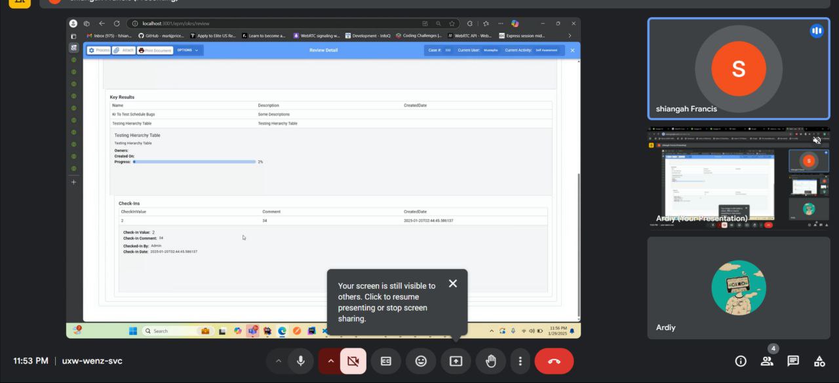Viewport: 839px width, 383px height.
Task: Leave the call with red hang-up button
Action: click(x=554, y=361)
